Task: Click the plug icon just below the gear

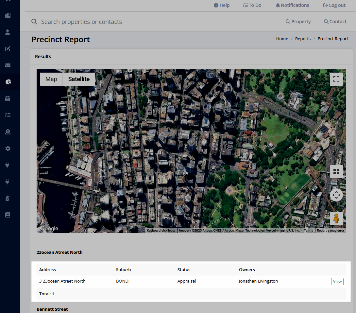Action: pos(7,165)
